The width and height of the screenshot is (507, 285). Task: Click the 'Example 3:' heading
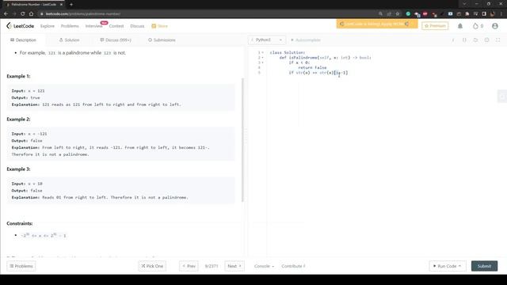(18, 169)
